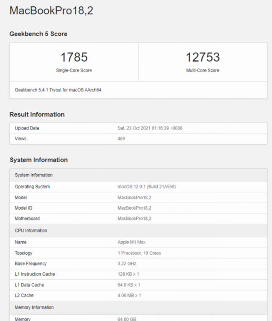The image size is (272, 321).
Task: Click the Geekbench 5 Score heading
Action: pos(39,34)
